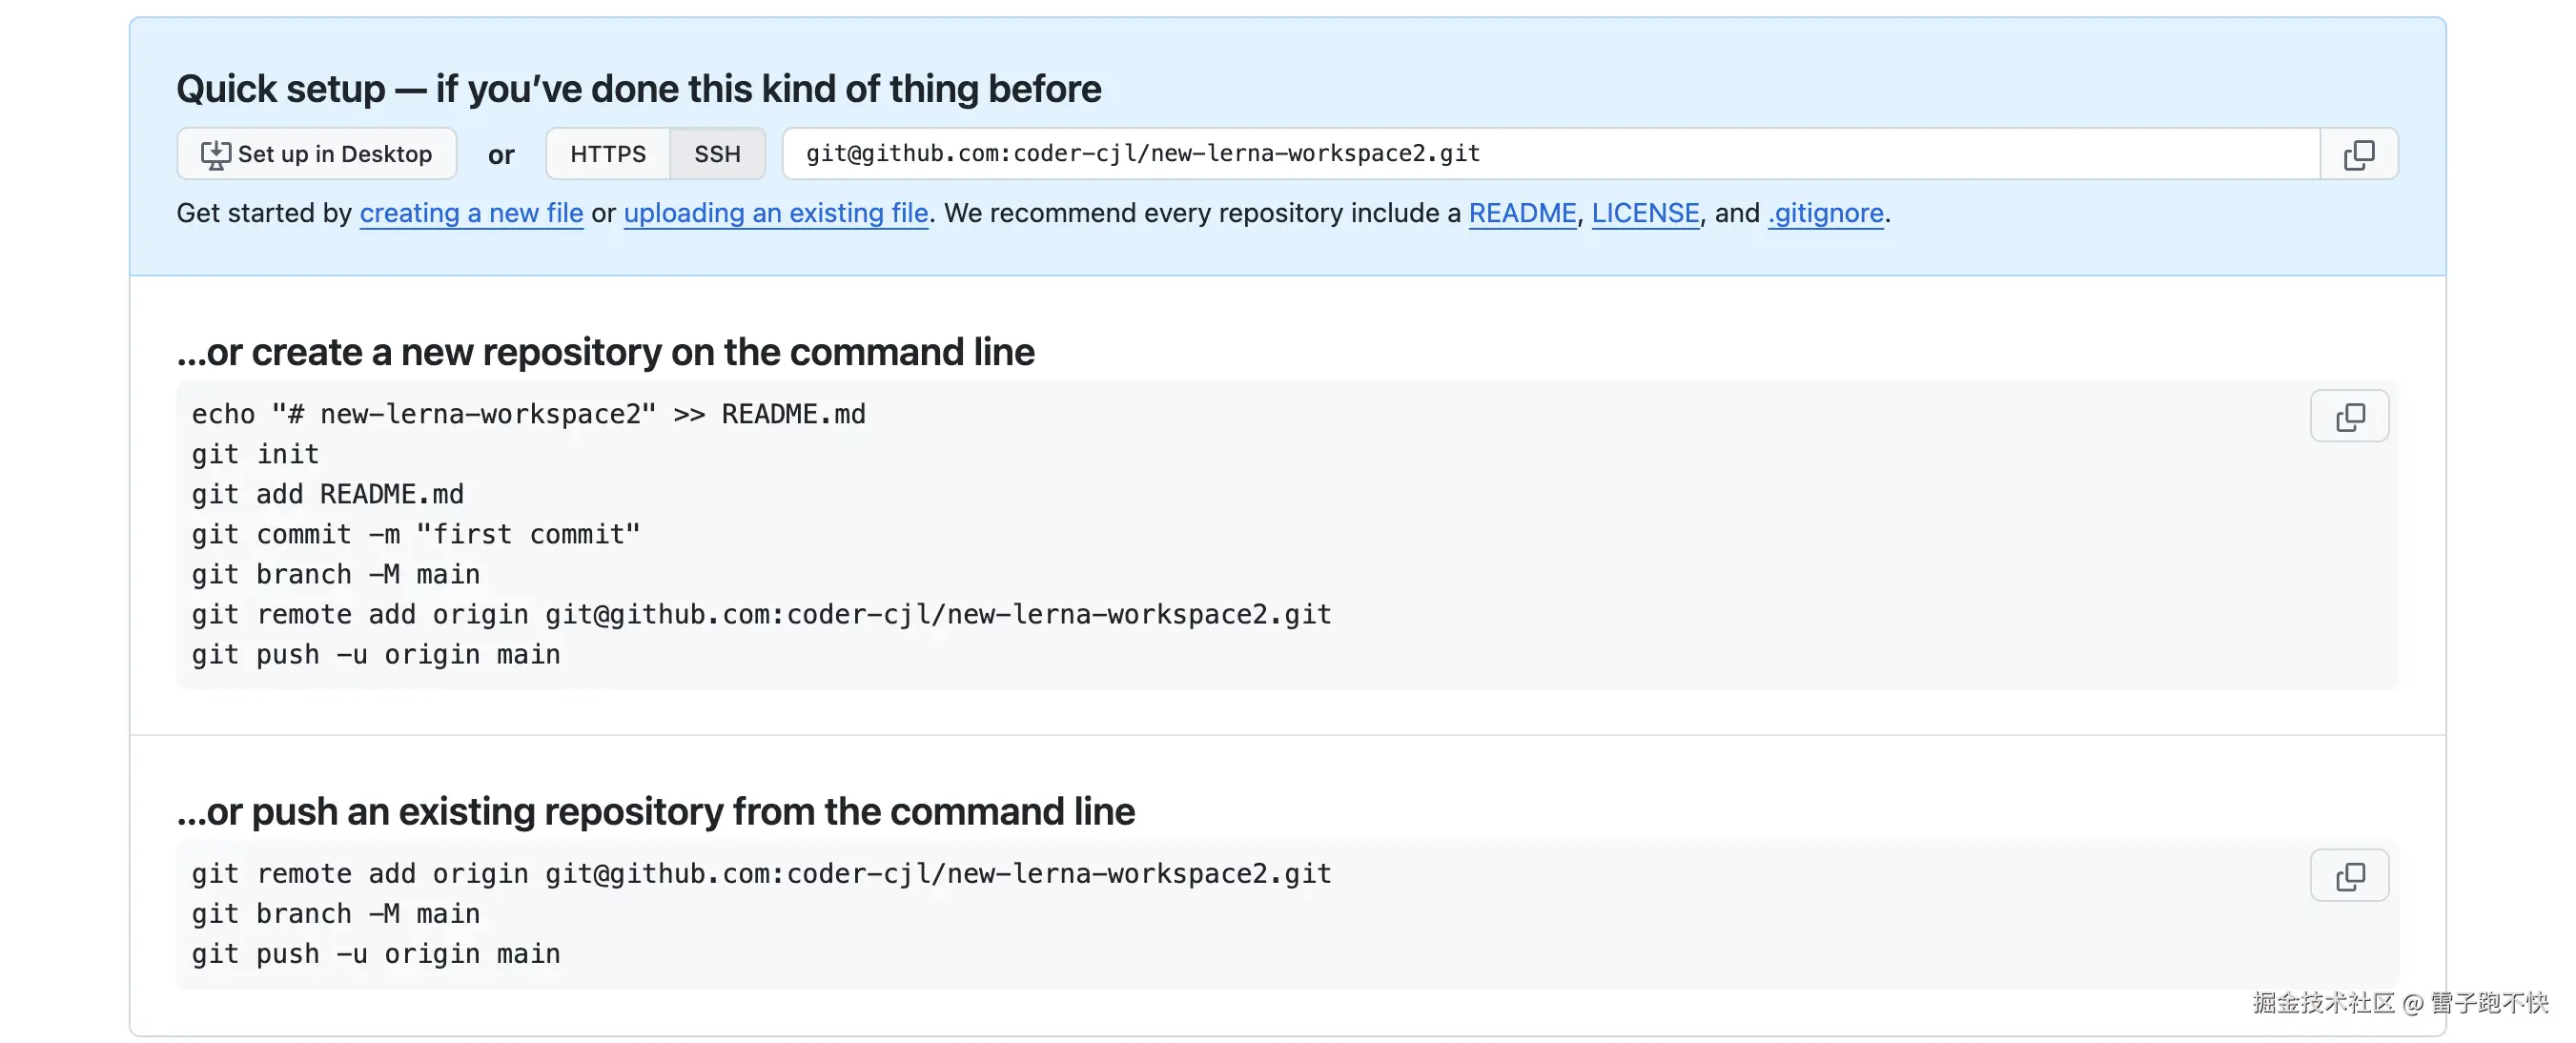Click the Quick setup heading
Viewport: 2576px width, 1043px height.
638,89
